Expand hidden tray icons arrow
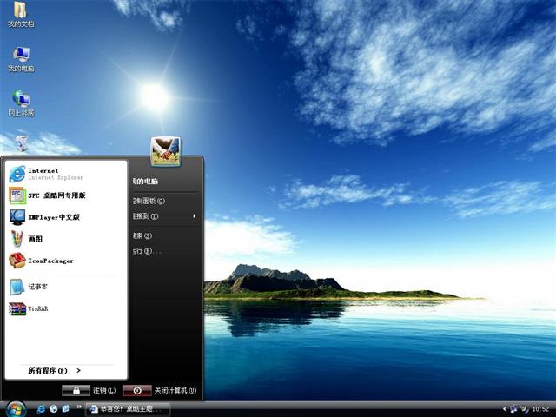This screenshot has width=556, height=417. 505,409
